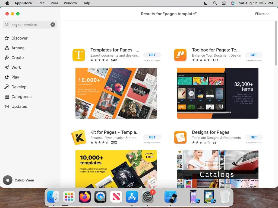Open the Trash in the Dock
This screenshot has height=208, width=278.
point(225,197)
